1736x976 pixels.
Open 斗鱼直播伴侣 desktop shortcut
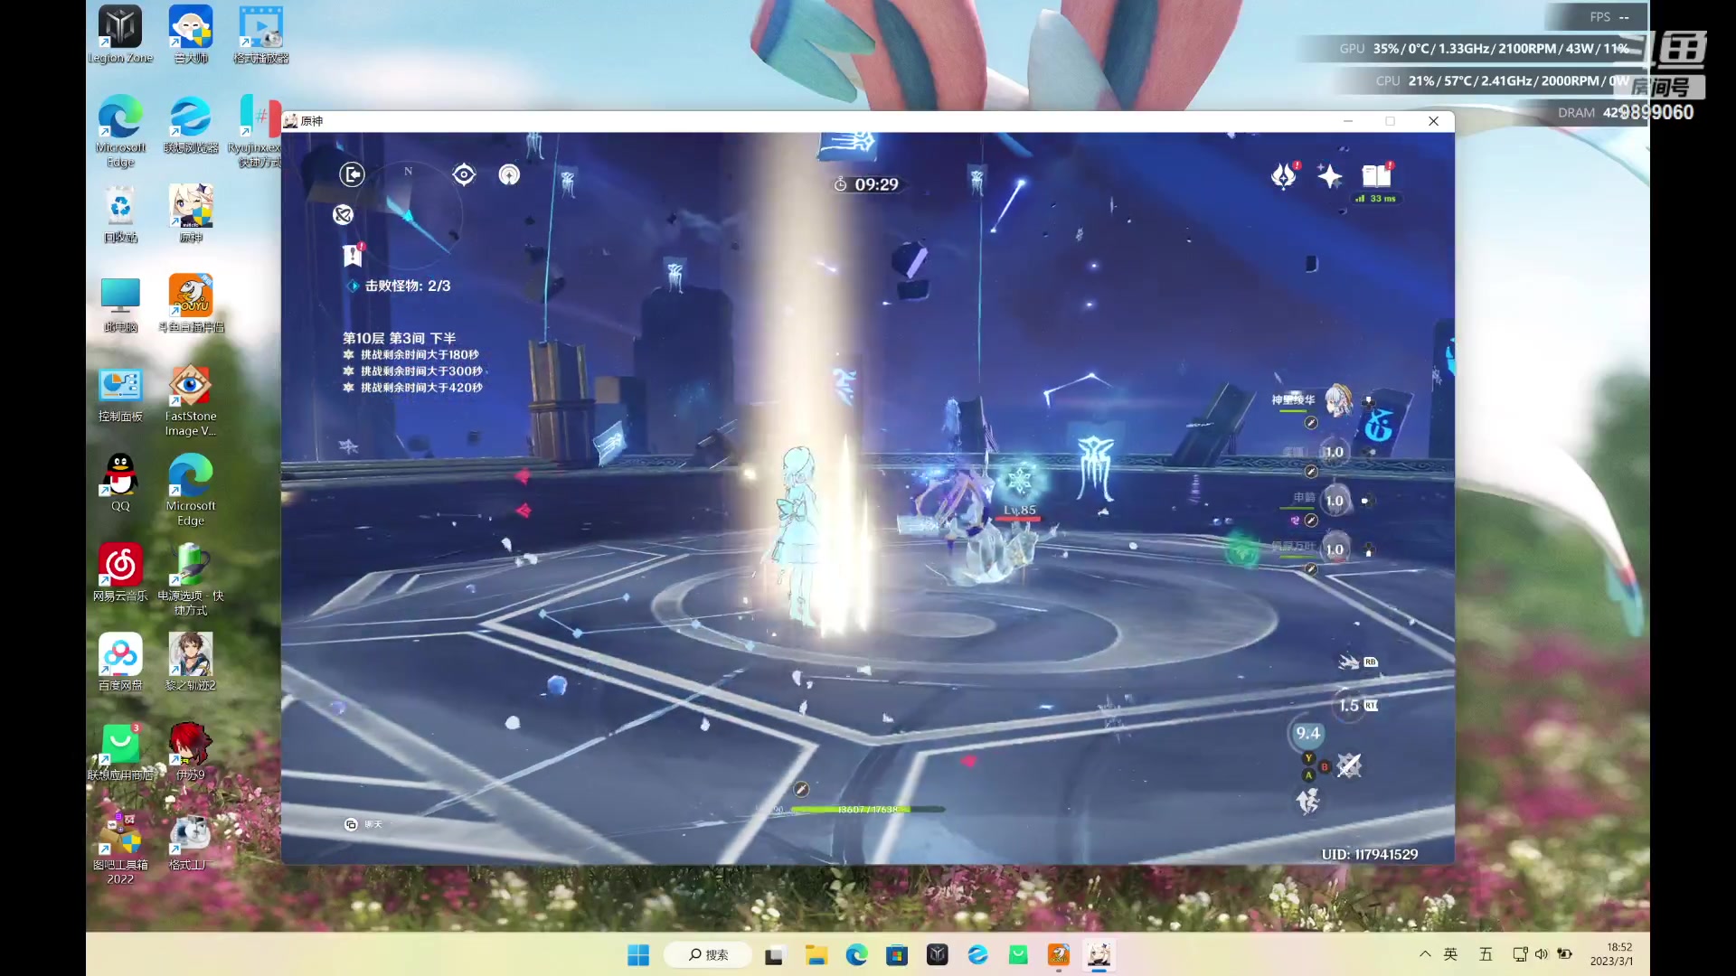click(x=191, y=305)
